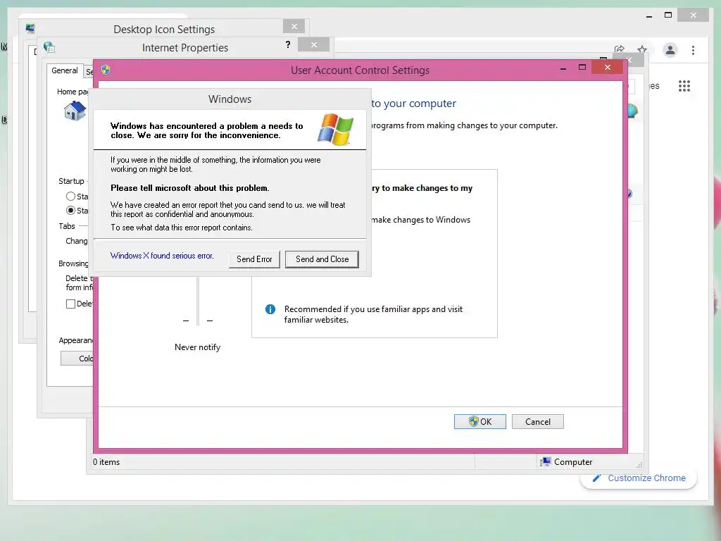
Task: Open 'Windows X found serious error' link
Action: click(x=162, y=256)
